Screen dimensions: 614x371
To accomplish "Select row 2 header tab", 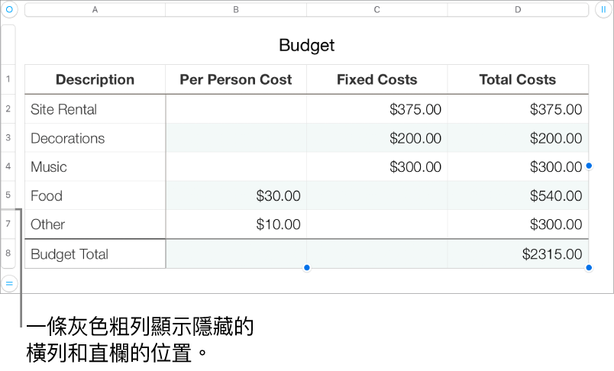I will point(8,109).
